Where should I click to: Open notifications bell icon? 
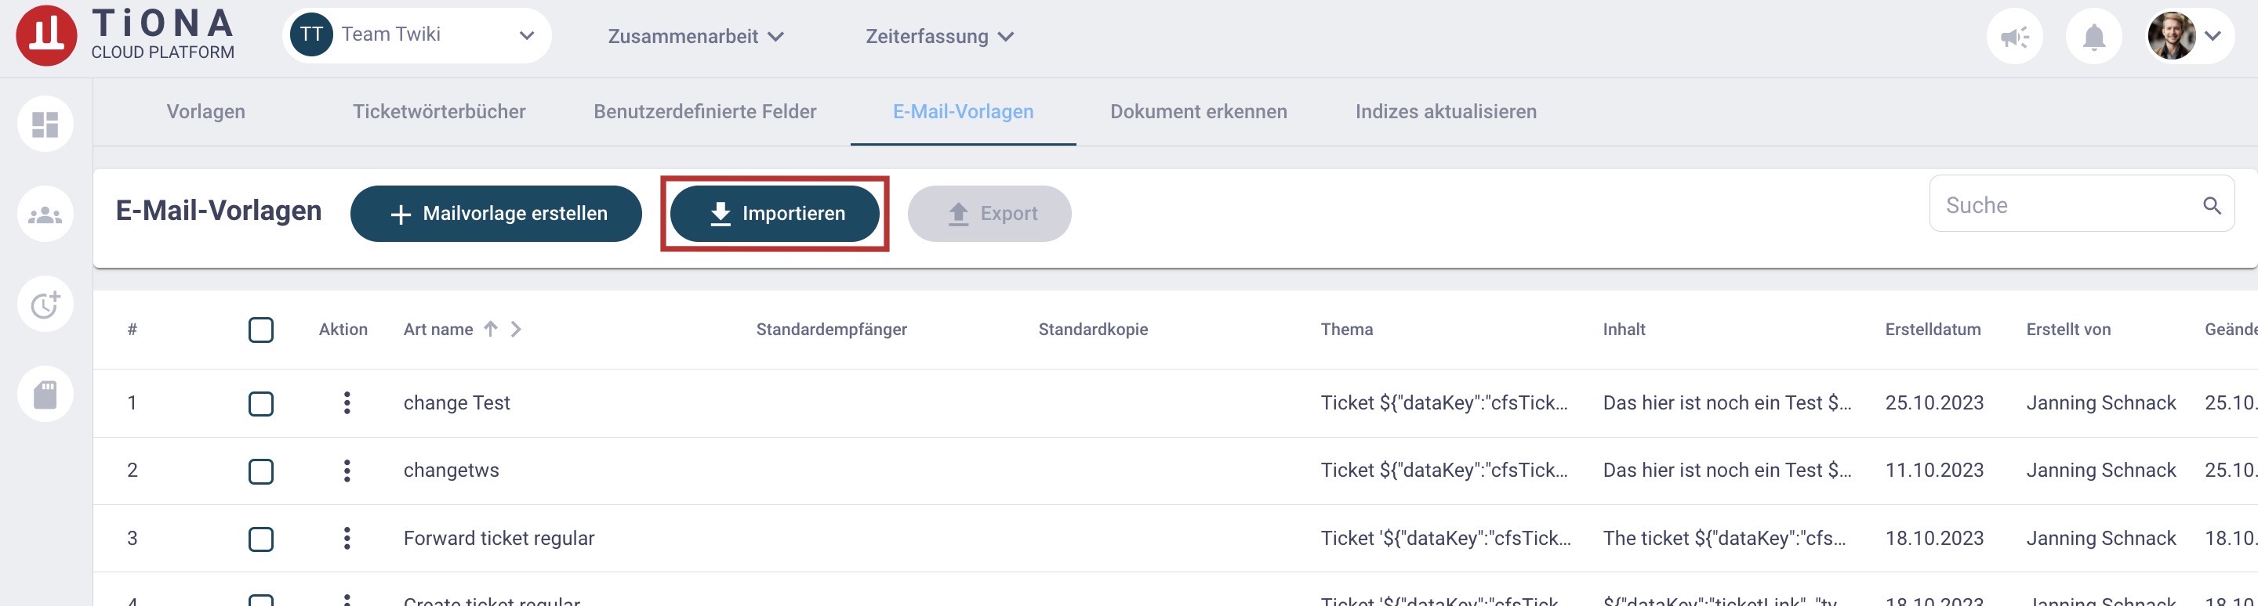point(2094,37)
